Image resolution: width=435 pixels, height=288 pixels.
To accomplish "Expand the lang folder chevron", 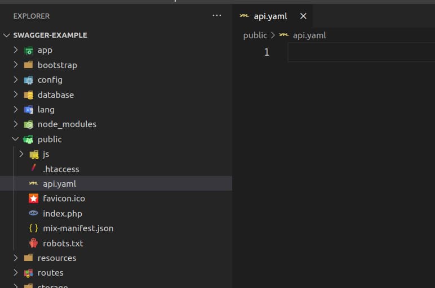I will 16,109.
